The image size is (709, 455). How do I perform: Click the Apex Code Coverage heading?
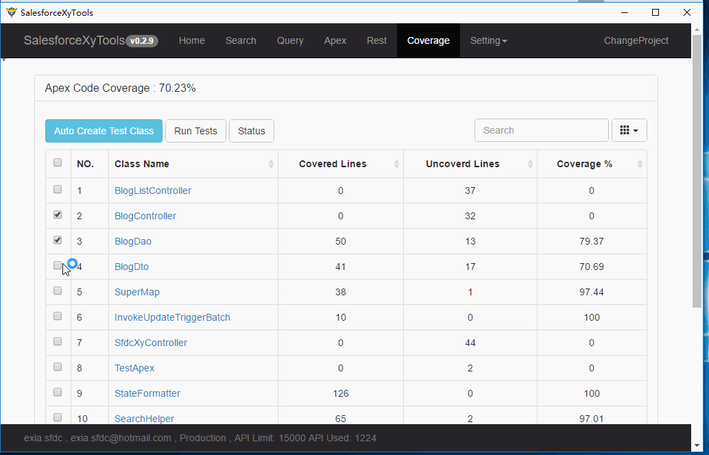click(120, 88)
